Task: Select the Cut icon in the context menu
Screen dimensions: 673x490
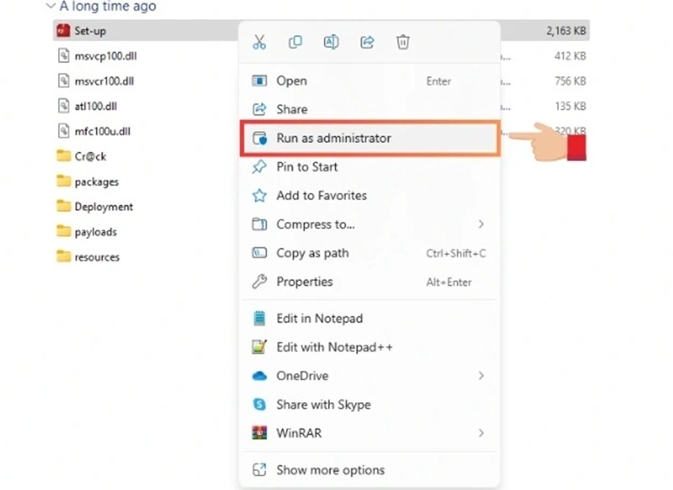Action: (259, 41)
